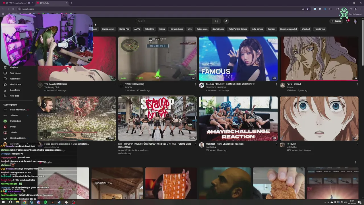Open j*p*n - amend video thumbnail
Screen dimensions: 364x205
[319, 59]
